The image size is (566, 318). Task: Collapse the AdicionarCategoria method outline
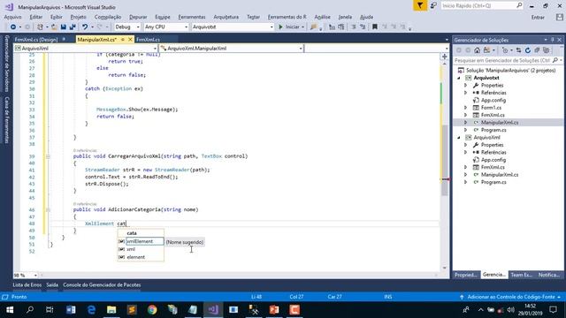(48, 210)
